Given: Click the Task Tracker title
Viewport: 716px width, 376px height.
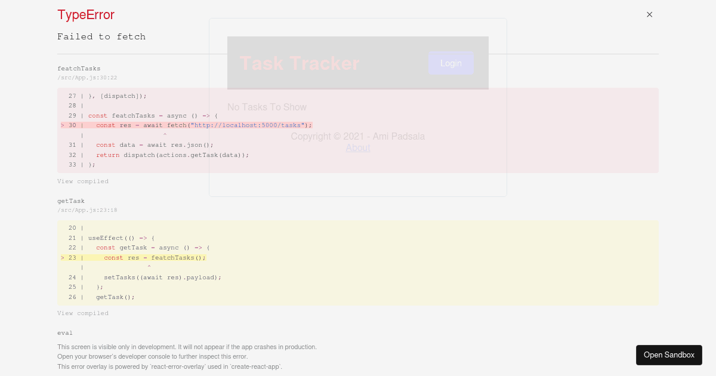Looking at the screenshot, I should coord(299,63).
